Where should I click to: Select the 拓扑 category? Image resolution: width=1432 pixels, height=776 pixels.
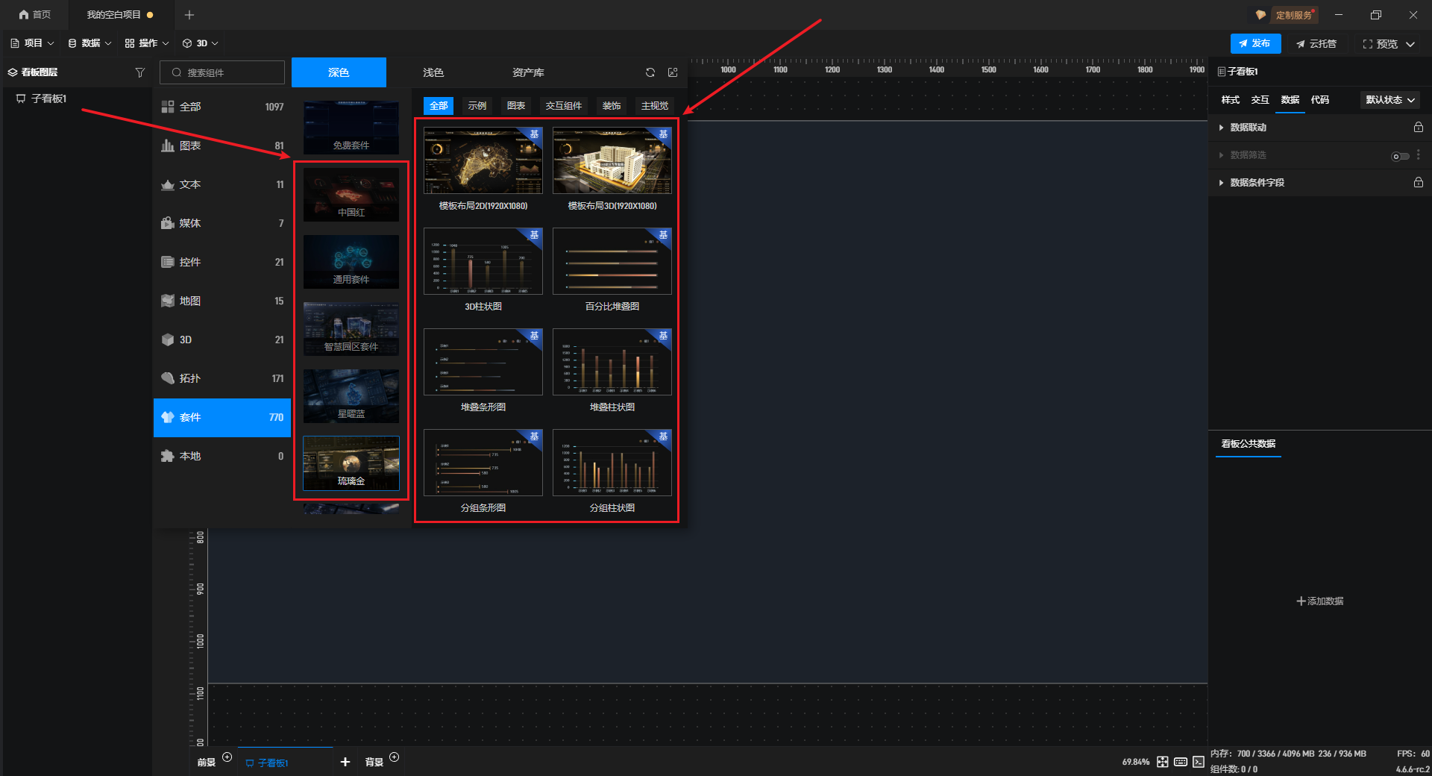(x=222, y=378)
